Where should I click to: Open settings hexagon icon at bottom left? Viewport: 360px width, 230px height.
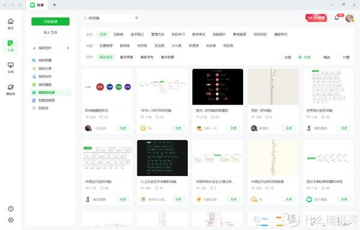click(11, 220)
